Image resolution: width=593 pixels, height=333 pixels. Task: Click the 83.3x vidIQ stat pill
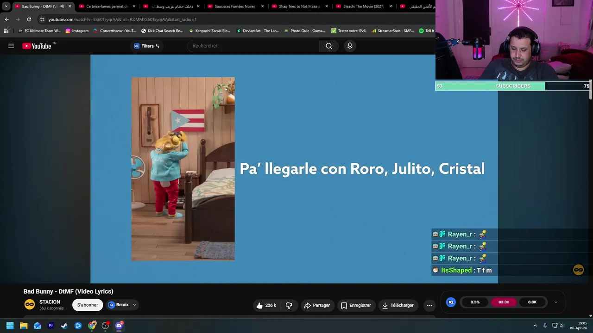[x=504, y=302]
